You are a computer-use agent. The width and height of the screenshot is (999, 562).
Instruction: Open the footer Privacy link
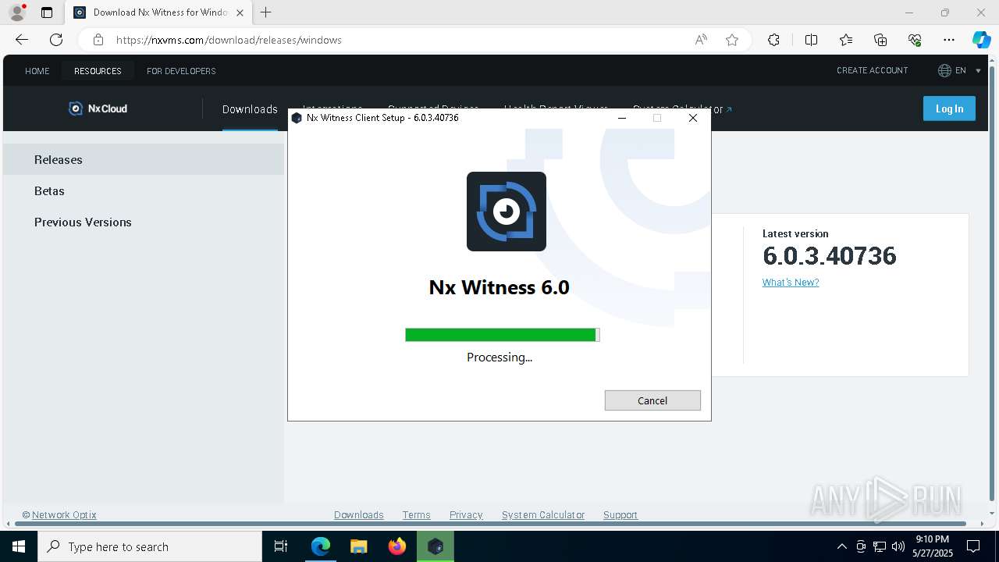click(x=466, y=515)
